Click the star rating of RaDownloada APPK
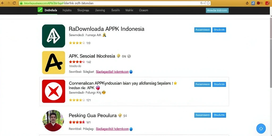The height and width of the screenshot is (136, 272). pos(77,43)
